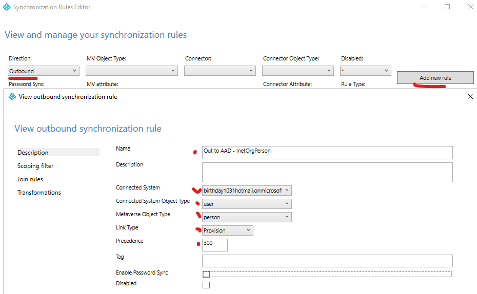The width and height of the screenshot is (477, 294).
Task: Minimize the Synchronization Rules Editor window
Action: coord(424,7)
